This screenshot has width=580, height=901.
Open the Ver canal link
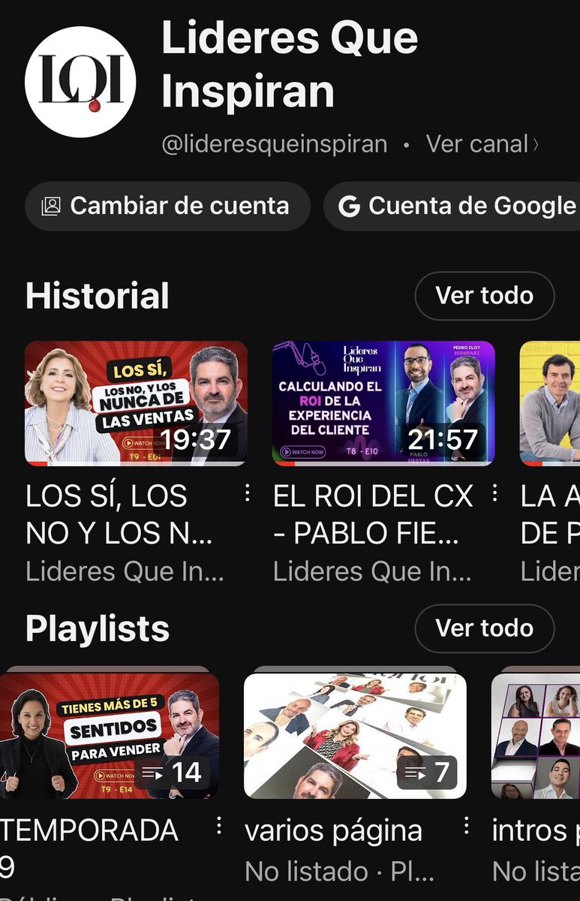[482, 143]
